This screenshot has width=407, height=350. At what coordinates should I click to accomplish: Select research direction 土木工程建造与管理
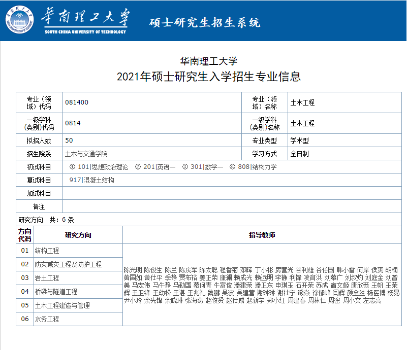[62, 305]
